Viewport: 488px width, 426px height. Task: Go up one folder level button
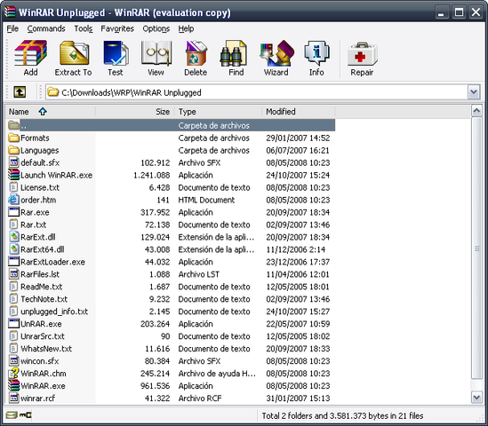(x=20, y=92)
